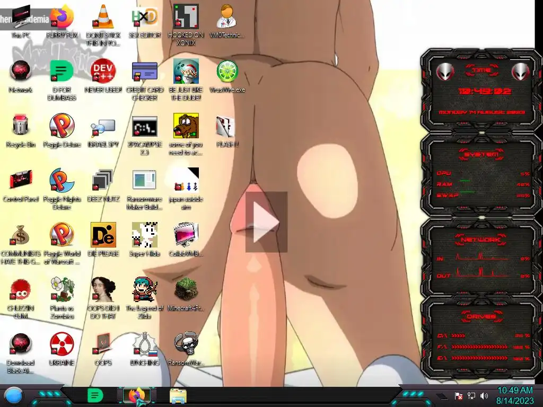Click the right alien head on the widget
Screen dimensions: 543x407
click(x=521, y=72)
